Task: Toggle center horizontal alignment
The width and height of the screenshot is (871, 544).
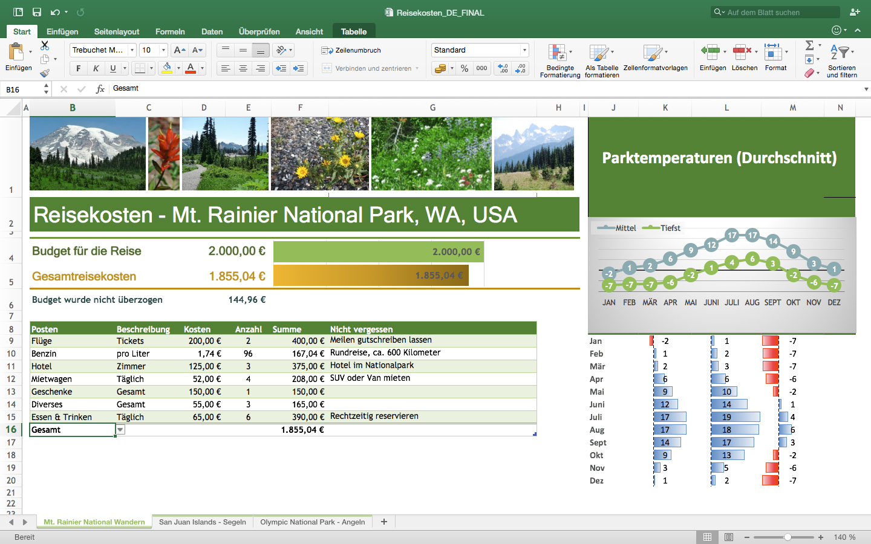Action: tap(243, 68)
